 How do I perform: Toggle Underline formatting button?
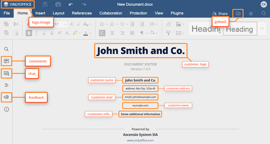click(x=44, y=33)
